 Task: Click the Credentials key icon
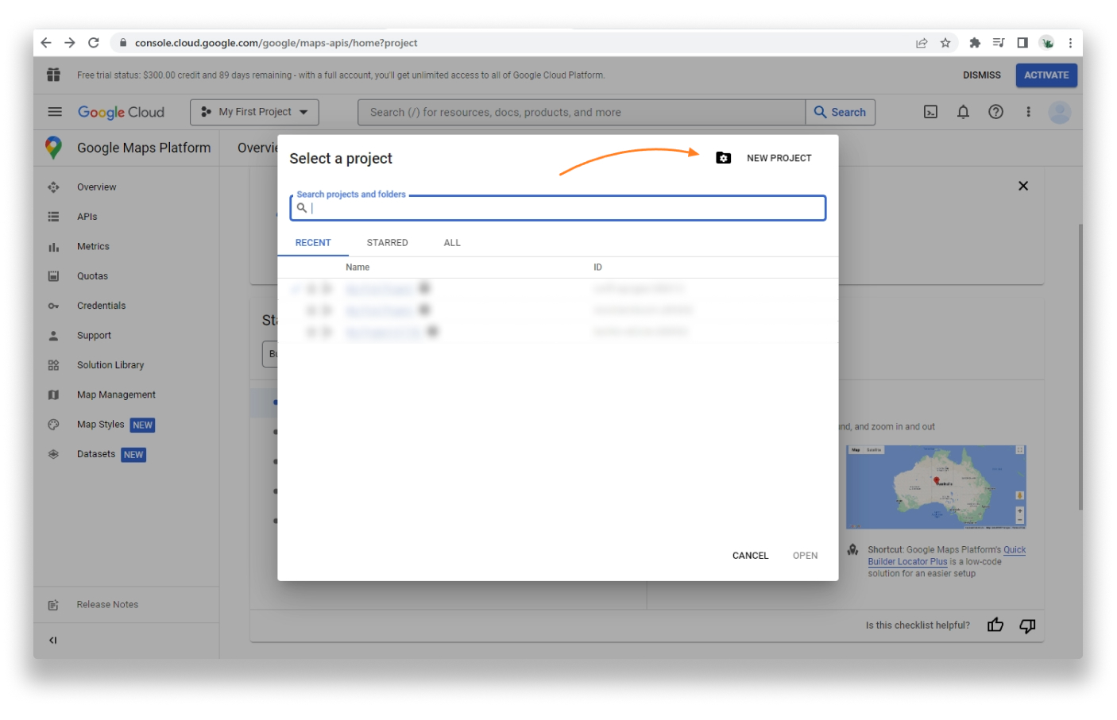53,306
